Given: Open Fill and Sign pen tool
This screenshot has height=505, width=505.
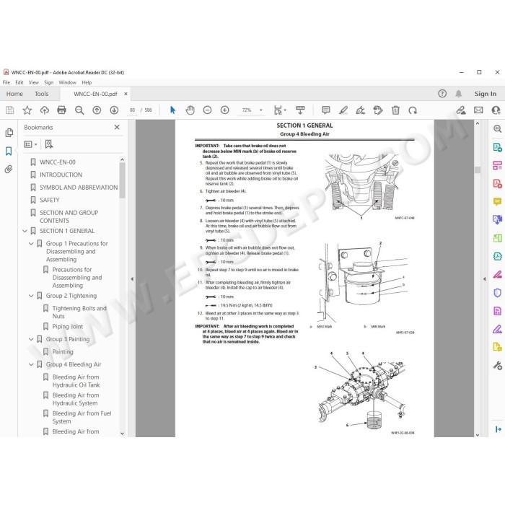Looking at the screenshot, I should pyautogui.click(x=497, y=329).
